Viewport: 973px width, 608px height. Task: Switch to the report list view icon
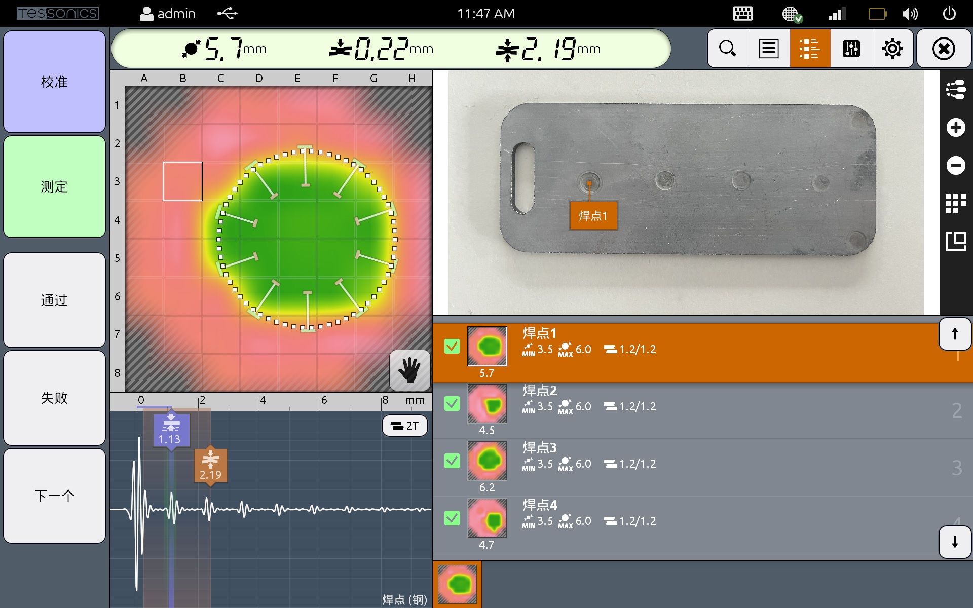(x=768, y=48)
